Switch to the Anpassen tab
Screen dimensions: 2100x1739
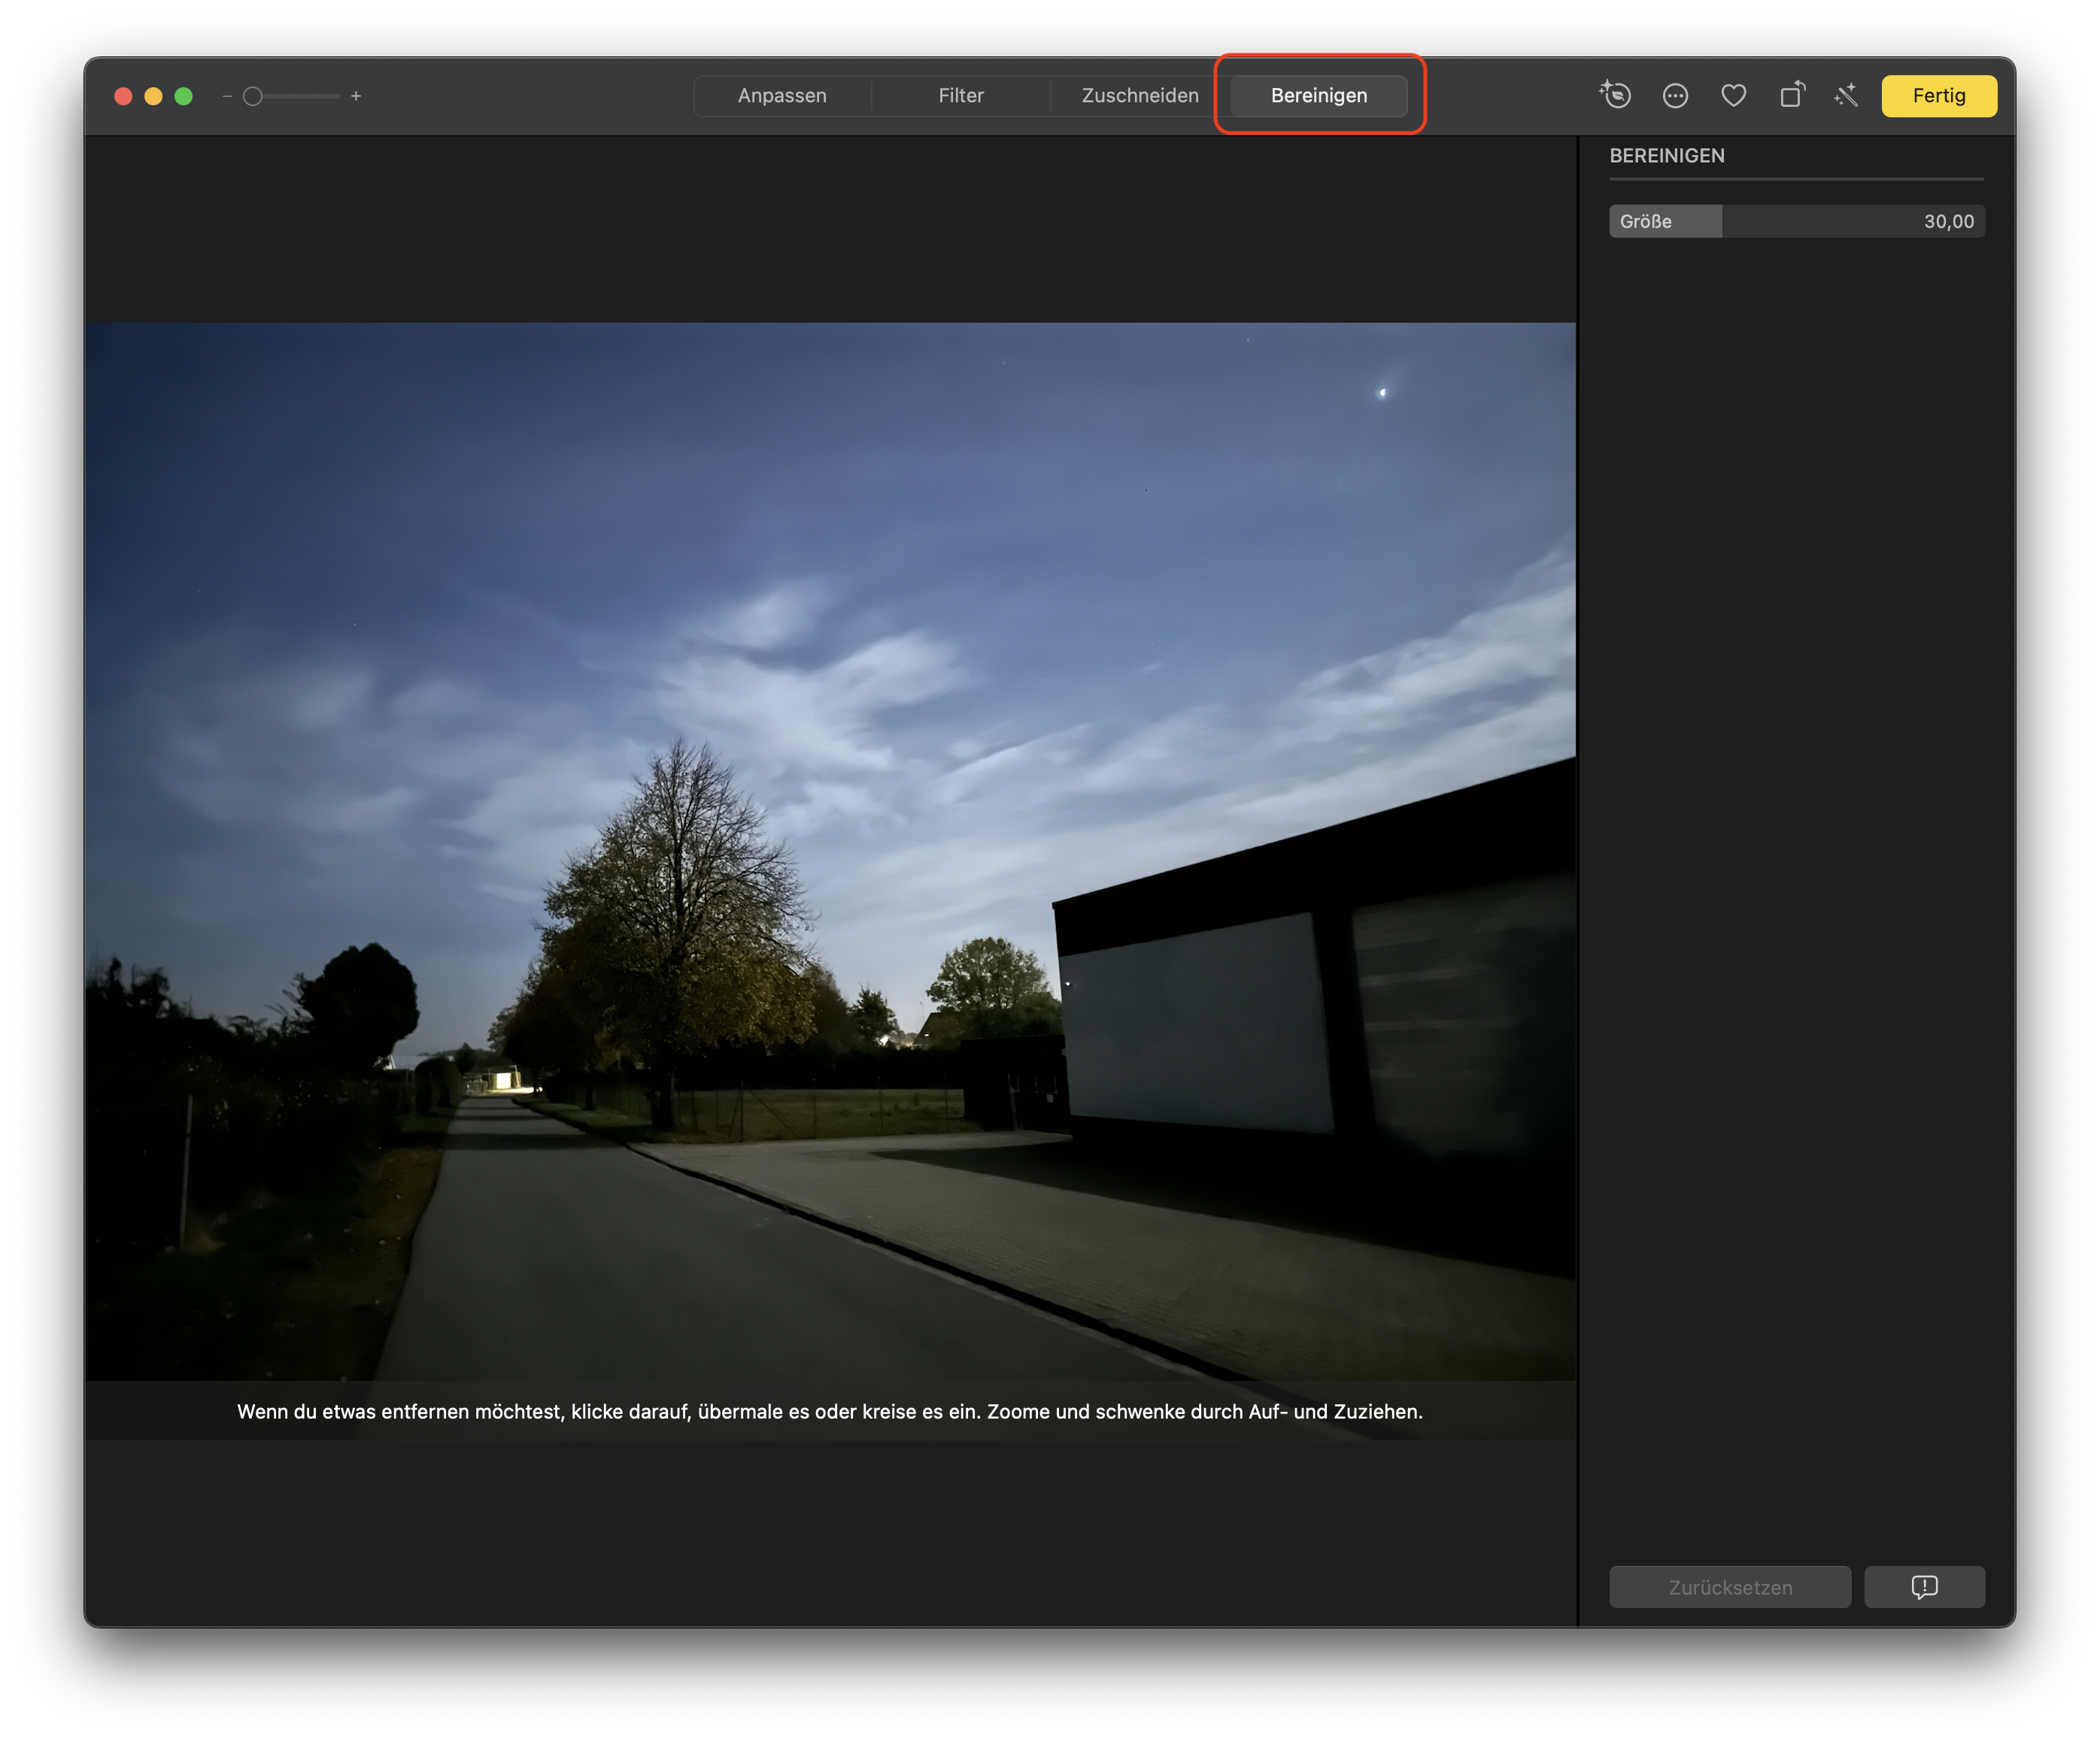coord(782,96)
